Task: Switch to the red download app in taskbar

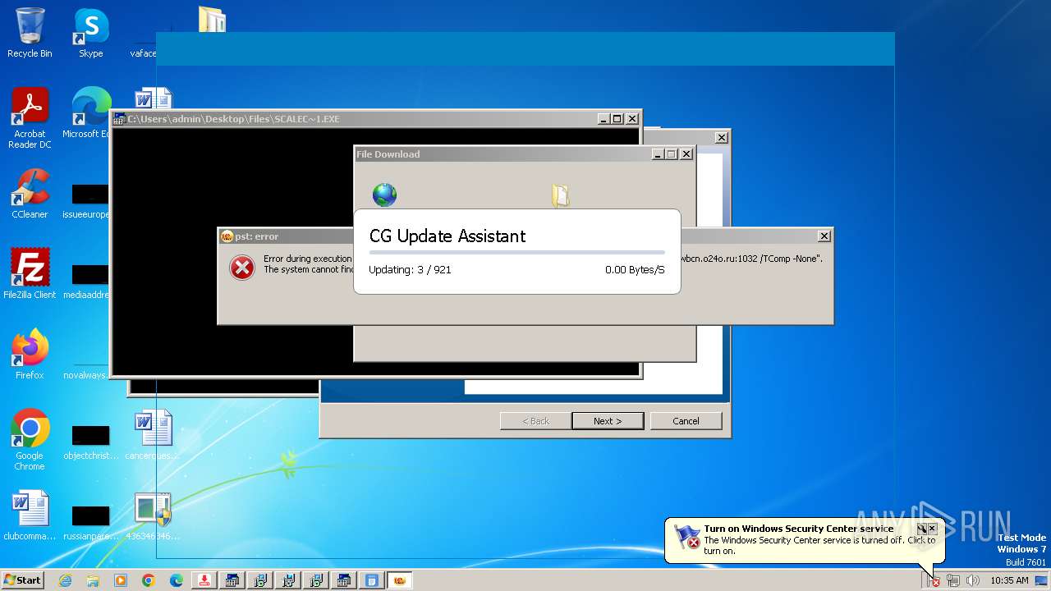Action: pyautogui.click(x=204, y=580)
